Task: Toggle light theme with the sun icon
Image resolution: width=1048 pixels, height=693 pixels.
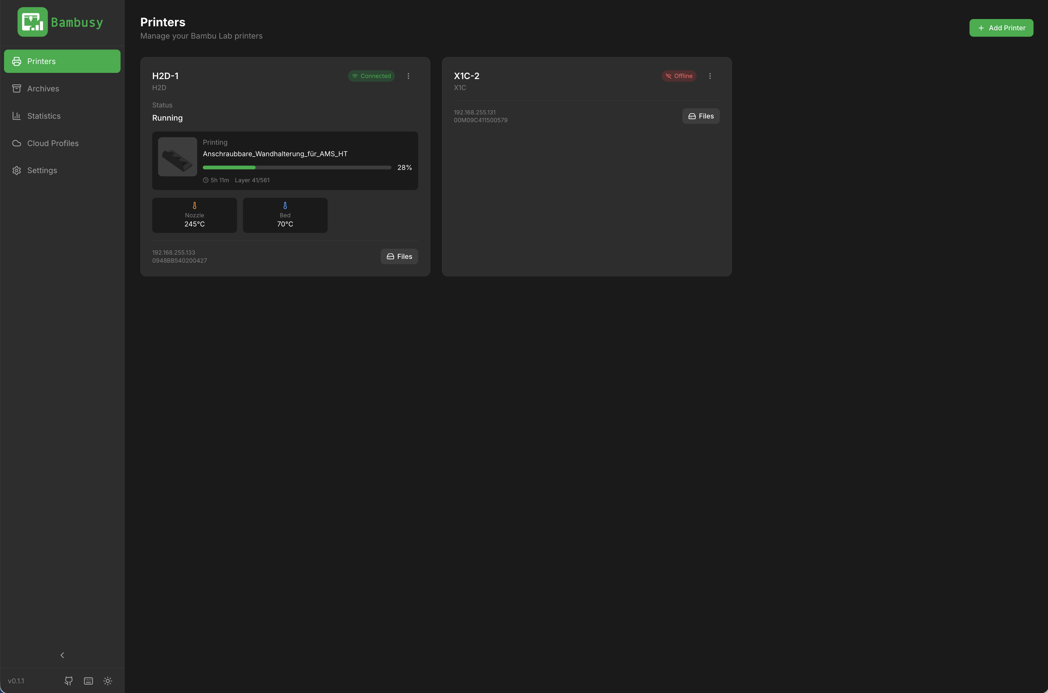Action: pyautogui.click(x=108, y=681)
